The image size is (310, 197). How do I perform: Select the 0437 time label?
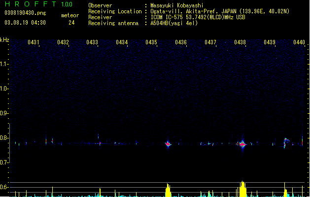(210, 42)
